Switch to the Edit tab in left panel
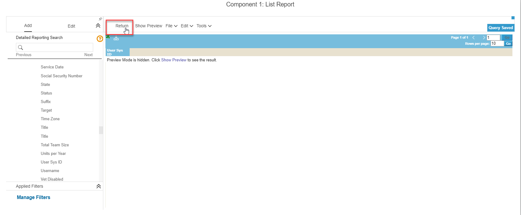This screenshot has width=521, height=215. [71, 26]
